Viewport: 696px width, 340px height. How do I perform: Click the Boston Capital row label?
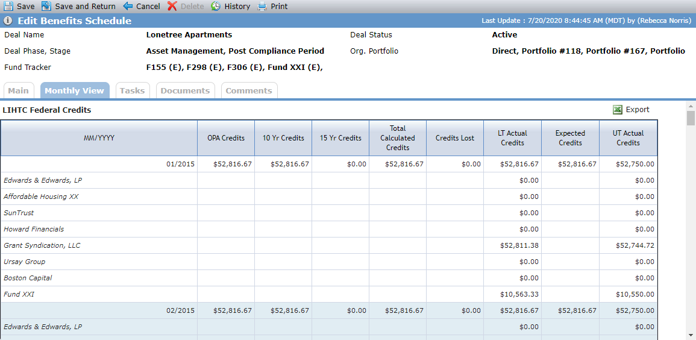28,278
